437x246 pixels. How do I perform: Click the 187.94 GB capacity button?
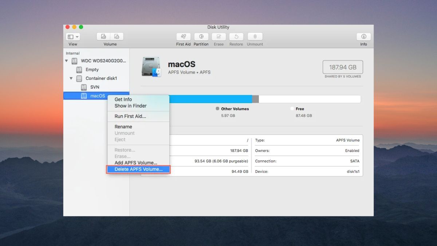[342, 67]
